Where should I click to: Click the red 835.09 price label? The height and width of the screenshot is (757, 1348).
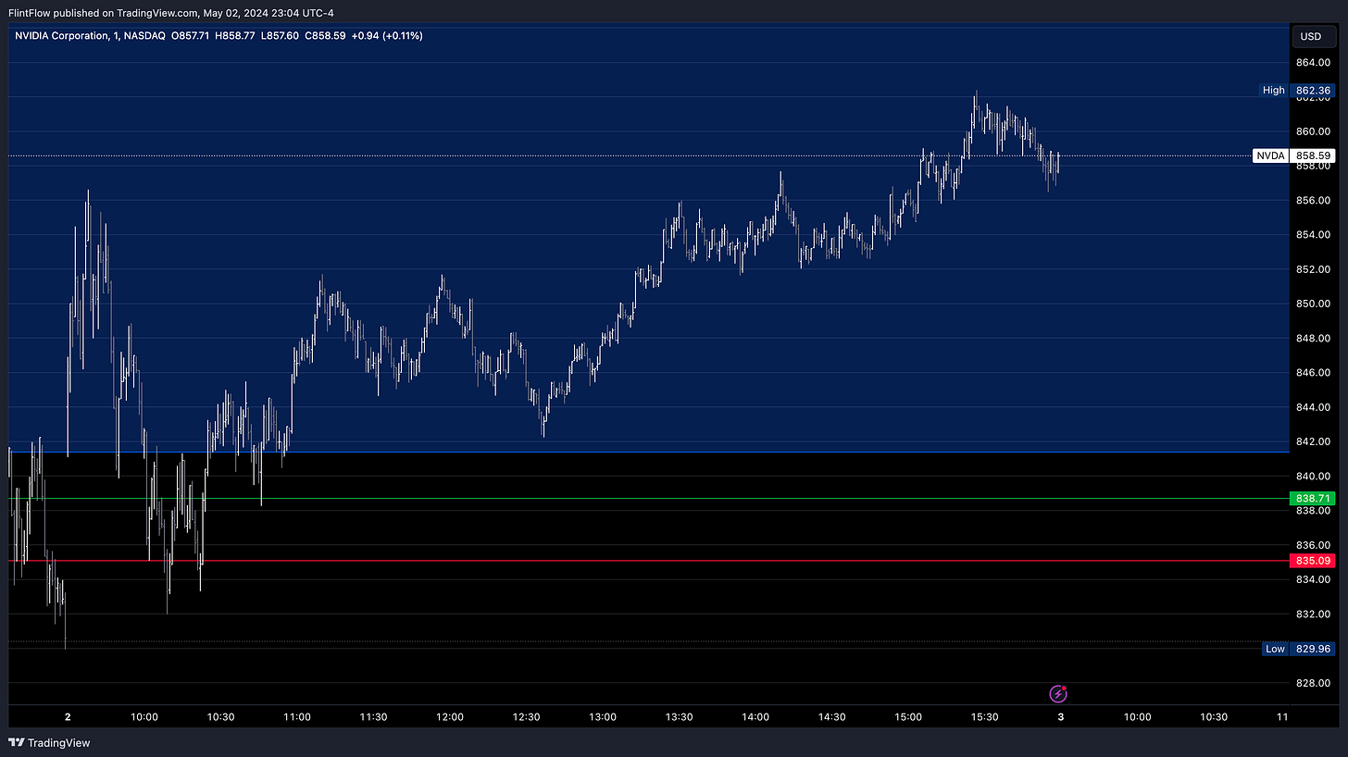pyautogui.click(x=1312, y=561)
